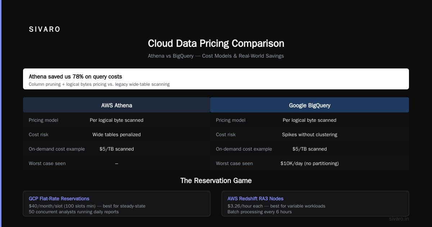Click the BigQuery 'Pricing model' label
432x227 pixels.
231,120
